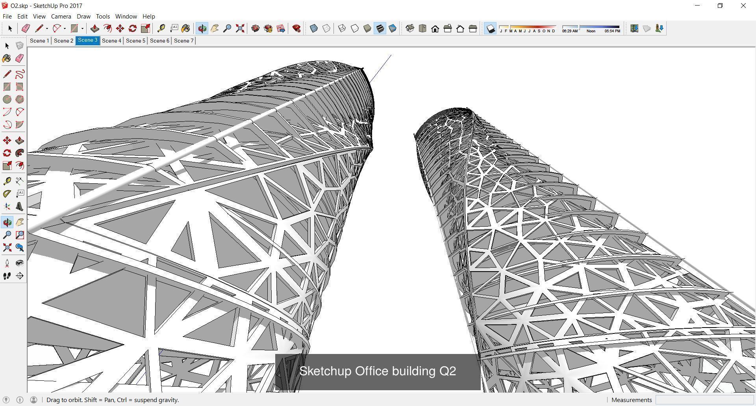This screenshot has width=756, height=406.
Task: Open the Edit menu
Action: pyautogui.click(x=22, y=16)
